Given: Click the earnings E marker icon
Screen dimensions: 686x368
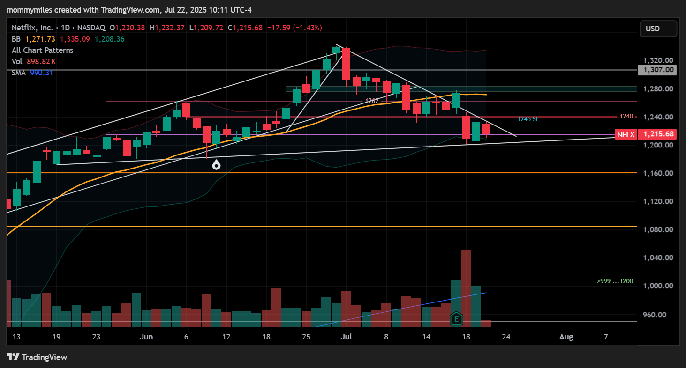Looking at the screenshot, I should [x=456, y=319].
